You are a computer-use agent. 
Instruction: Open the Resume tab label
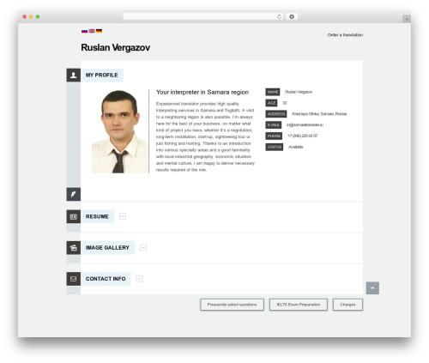[x=98, y=216]
